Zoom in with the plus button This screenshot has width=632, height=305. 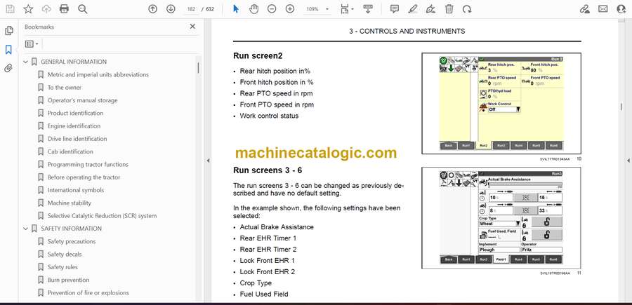point(289,9)
